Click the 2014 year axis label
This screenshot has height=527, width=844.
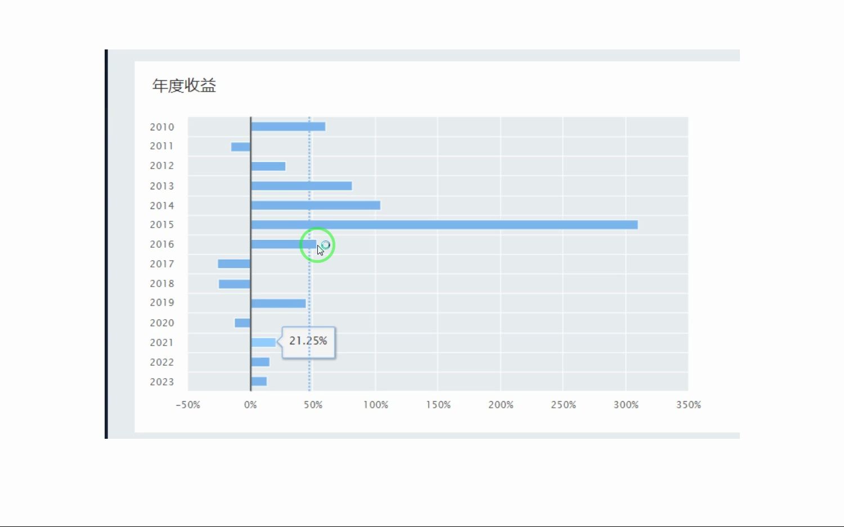click(x=162, y=206)
